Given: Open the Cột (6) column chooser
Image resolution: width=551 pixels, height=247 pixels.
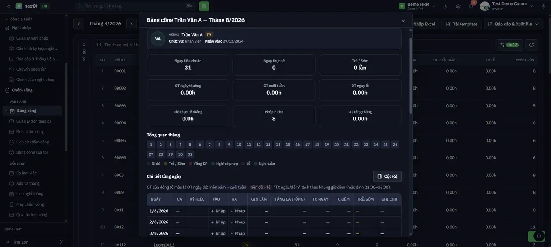Looking at the screenshot, I should coord(387,176).
